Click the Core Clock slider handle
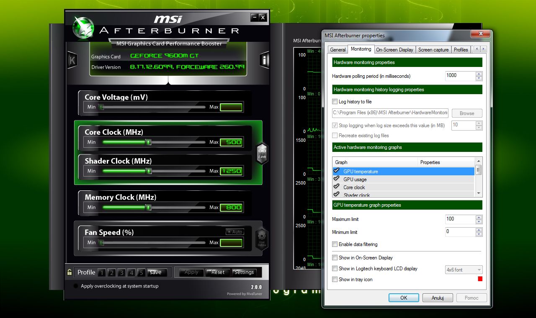The height and width of the screenshot is (318, 536). pyautogui.click(x=148, y=142)
